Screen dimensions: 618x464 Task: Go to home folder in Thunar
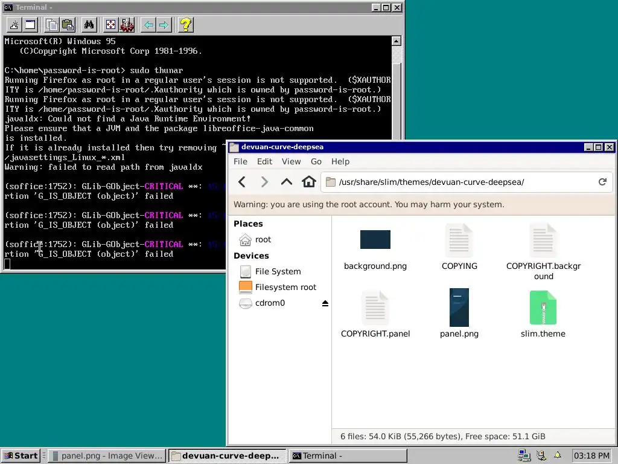point(308,182)
